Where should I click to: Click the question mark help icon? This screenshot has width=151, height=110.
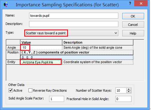coord(130,4)
